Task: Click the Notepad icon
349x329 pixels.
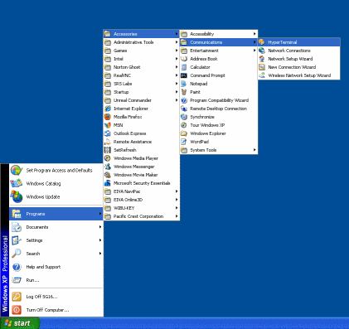Action: point(184,84)
